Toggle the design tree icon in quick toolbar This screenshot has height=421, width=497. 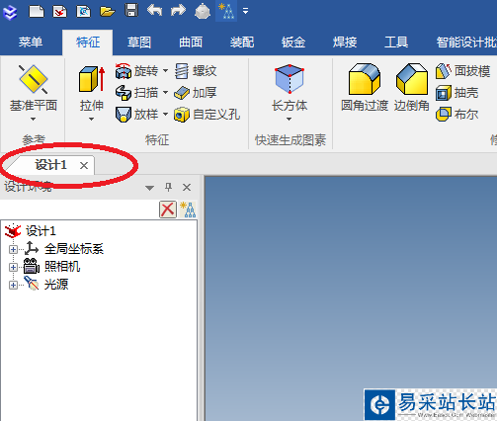coord(226,11)
